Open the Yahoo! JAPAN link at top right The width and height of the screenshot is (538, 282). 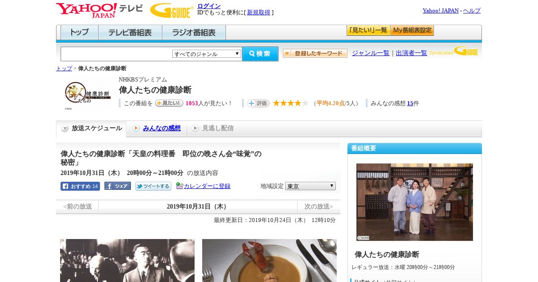(x=441, y=10)
